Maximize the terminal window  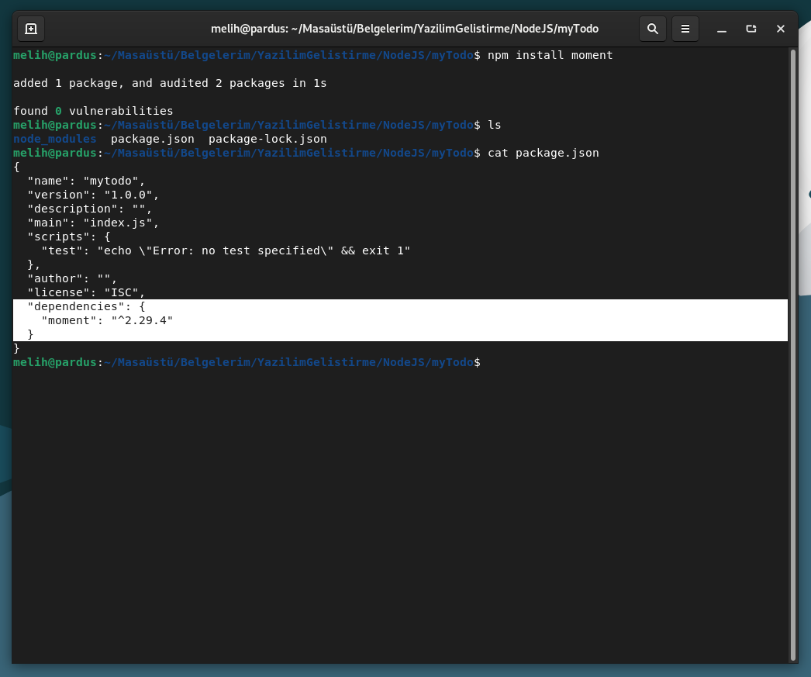(x=751, y=29)
